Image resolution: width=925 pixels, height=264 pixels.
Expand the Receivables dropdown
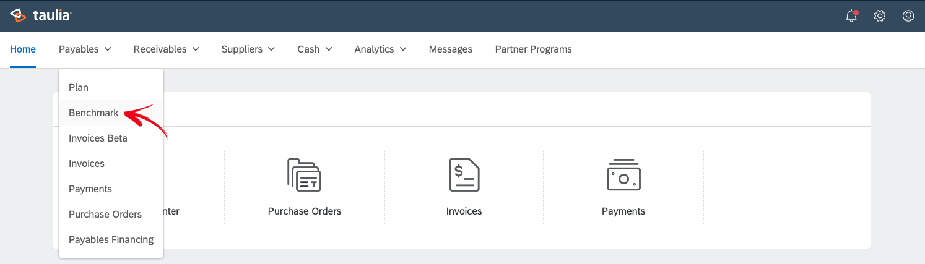(166, 49)
